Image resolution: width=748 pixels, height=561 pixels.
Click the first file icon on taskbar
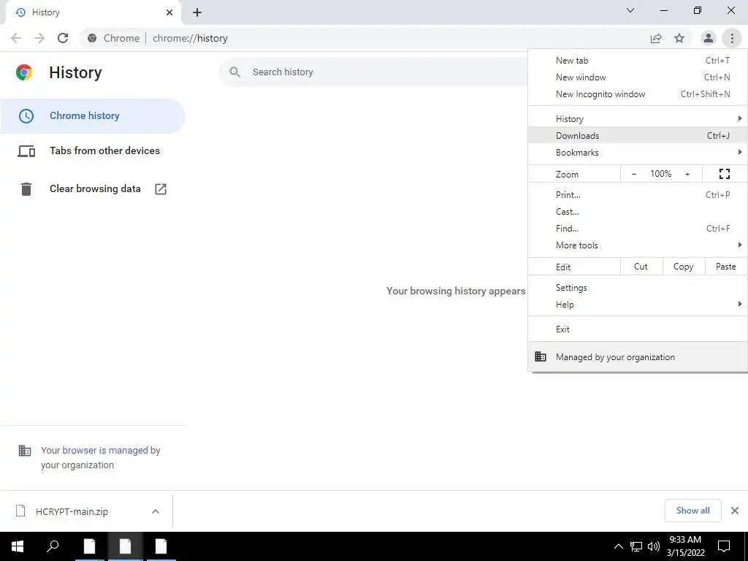[x=89, y=546]
